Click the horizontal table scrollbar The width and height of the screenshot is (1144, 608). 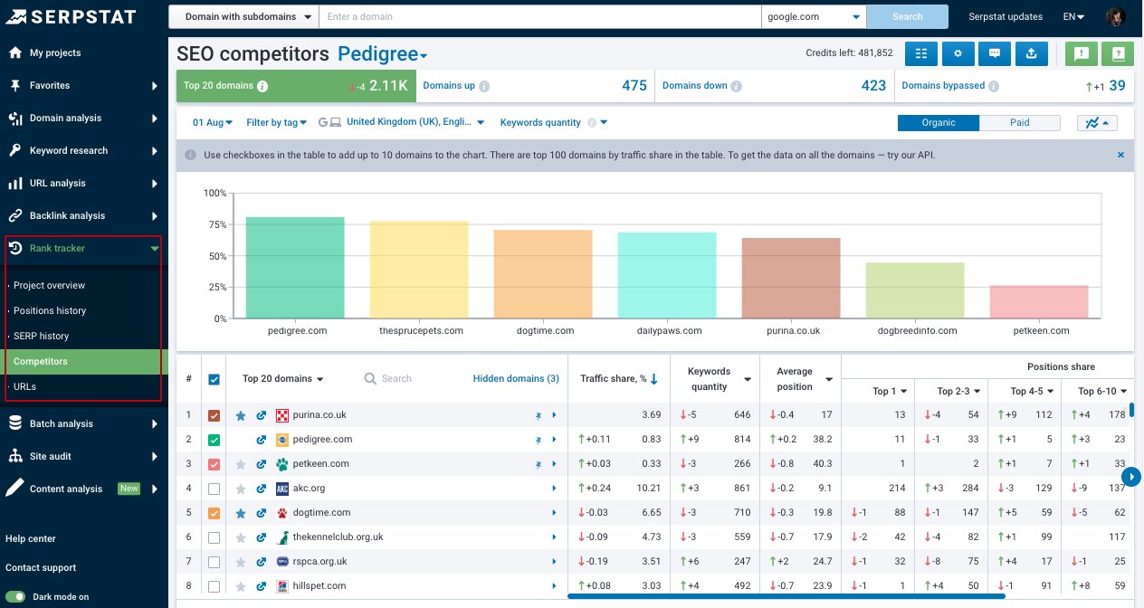[786, 596]
